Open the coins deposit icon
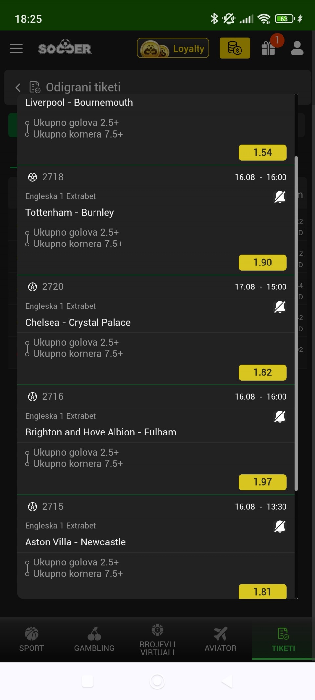The height and width of the screenshot is (700, 315). pyautogui.click(x=235, y=48)
